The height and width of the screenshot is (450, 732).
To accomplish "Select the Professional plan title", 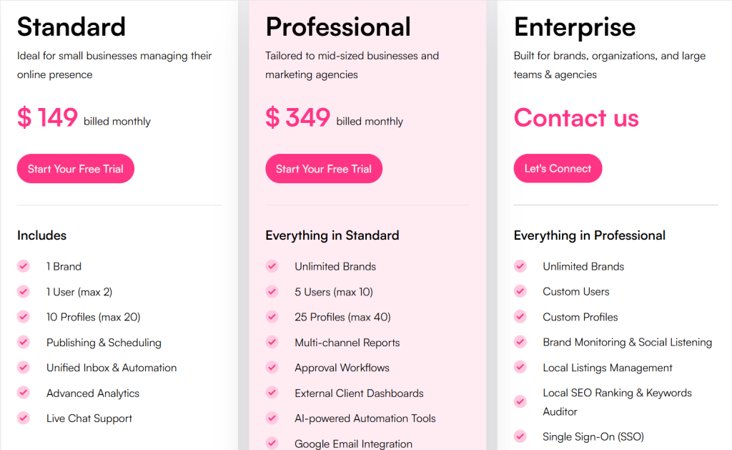I will 338,27.
